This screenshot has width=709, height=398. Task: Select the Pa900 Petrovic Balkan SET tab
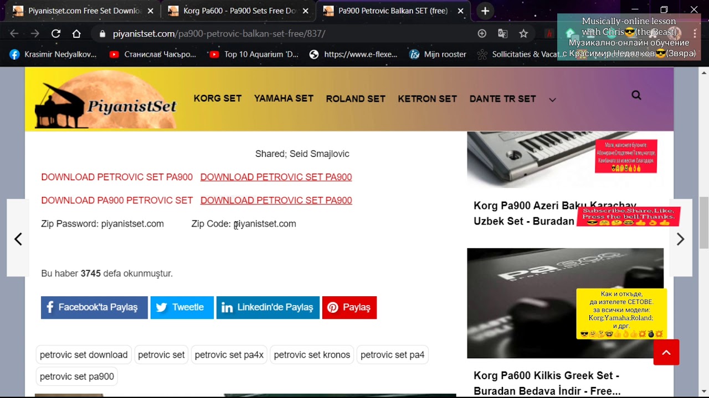pyautogui.click(x=393, y=11)
